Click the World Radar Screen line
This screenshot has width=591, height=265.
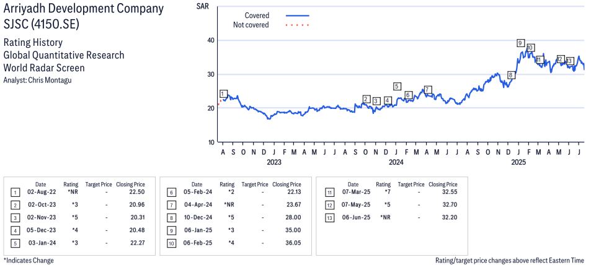(44, 68)
